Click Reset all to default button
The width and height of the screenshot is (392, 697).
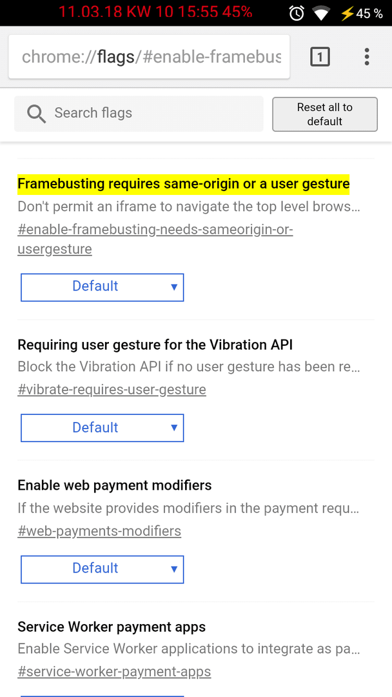point(325,114)
